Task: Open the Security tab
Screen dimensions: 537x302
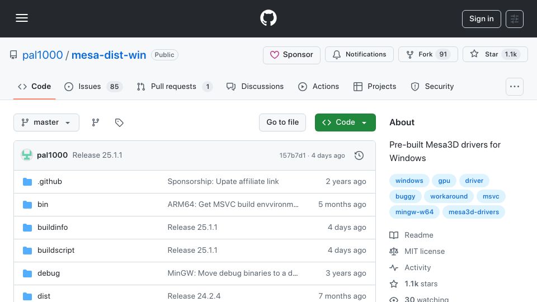Action: point(432,87)
